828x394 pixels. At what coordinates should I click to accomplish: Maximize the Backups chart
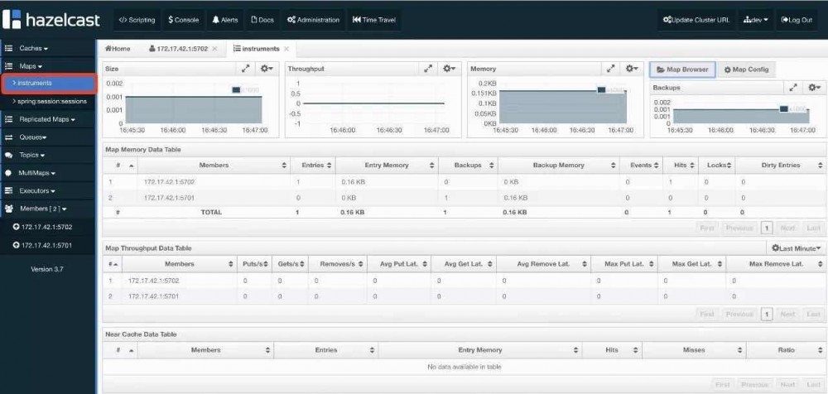792,88
